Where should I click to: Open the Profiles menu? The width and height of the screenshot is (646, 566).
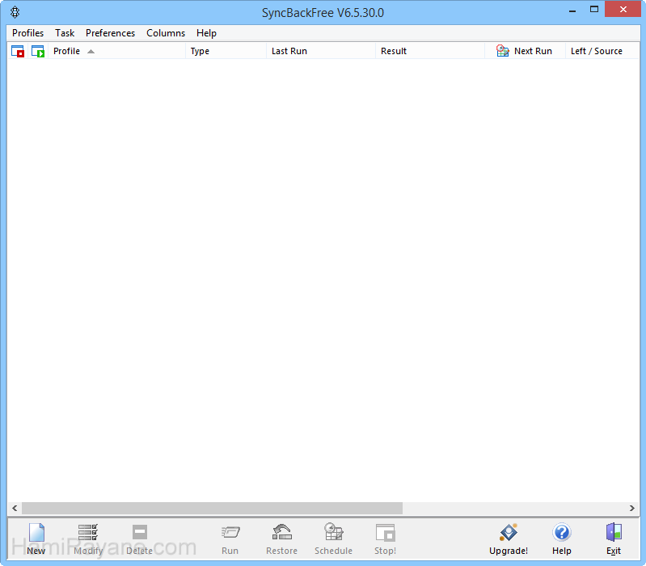28,33
